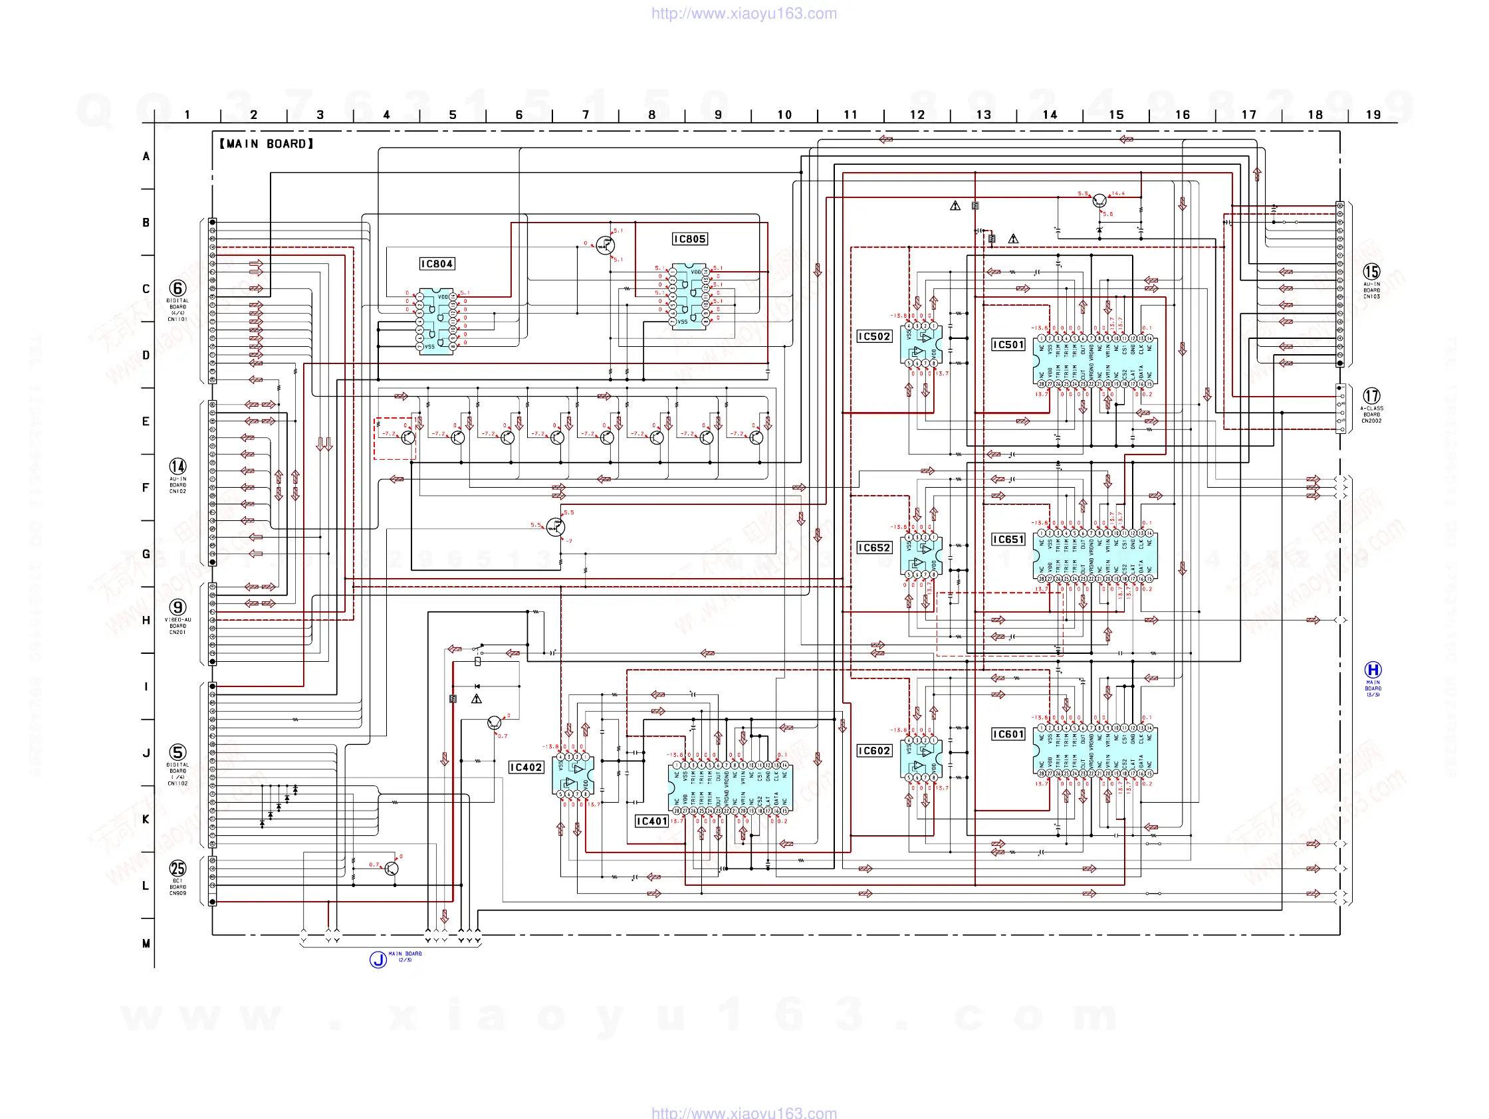The image size is (1489, 1119).
Task: Click the circled 15 AU-IN board connector
Action: coord(1371,271)
